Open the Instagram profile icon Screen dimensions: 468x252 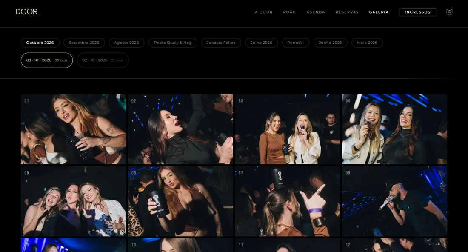[449, 12]
